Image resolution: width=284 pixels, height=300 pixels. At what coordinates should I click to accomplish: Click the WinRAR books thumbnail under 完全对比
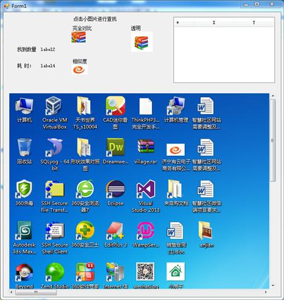click(x=79, y=37)
